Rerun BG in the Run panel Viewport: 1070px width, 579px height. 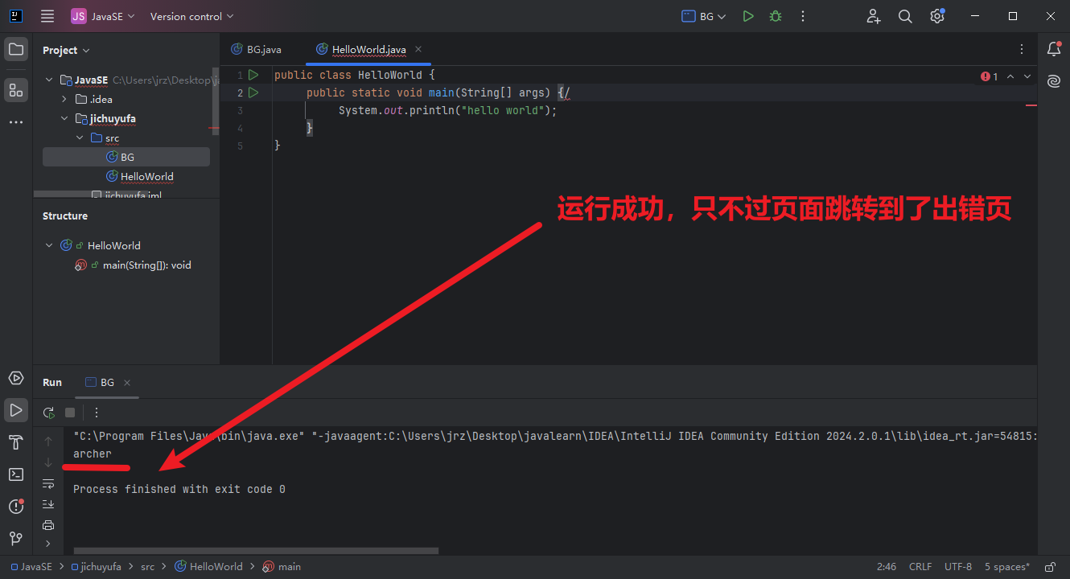[49, 413]
